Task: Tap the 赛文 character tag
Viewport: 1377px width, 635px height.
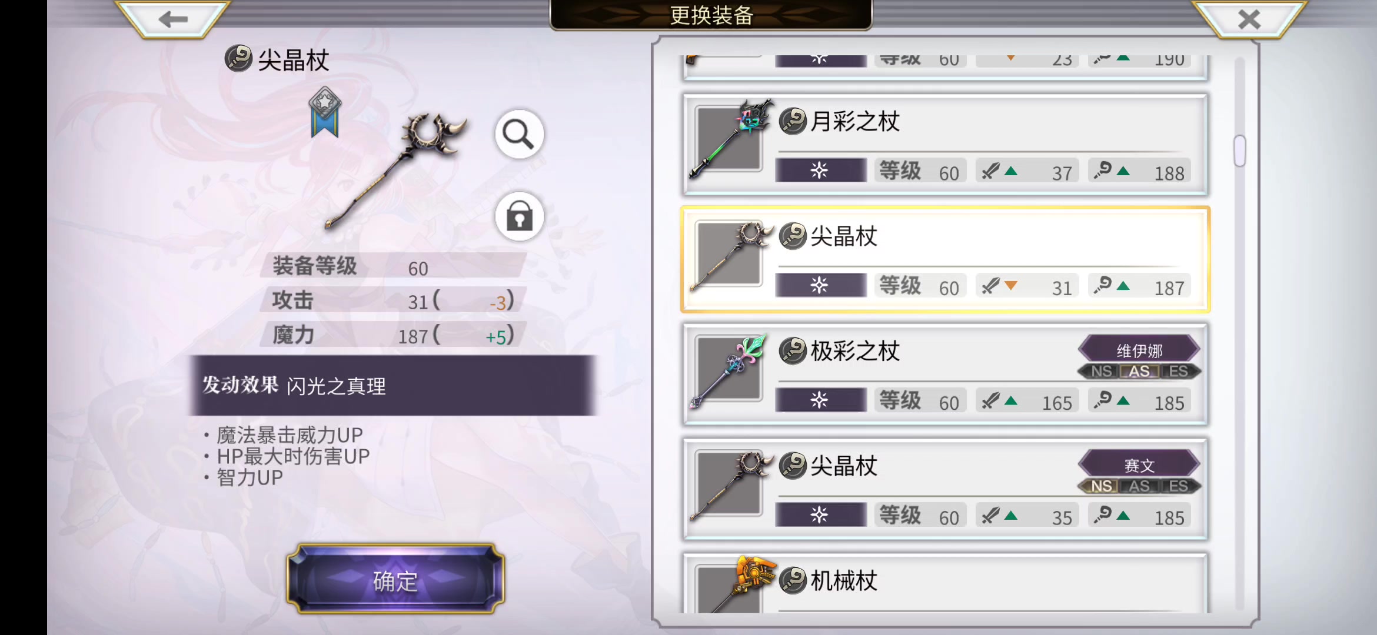Action: pos(1139,465)
